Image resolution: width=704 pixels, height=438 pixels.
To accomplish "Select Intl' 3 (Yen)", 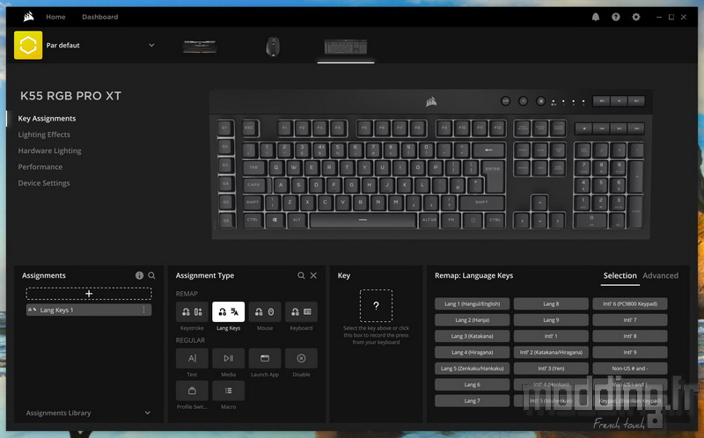I will tap(551, 369).
